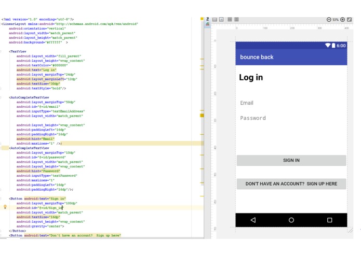Click the <LinearLayout xmlns:android line

point(70,24)
